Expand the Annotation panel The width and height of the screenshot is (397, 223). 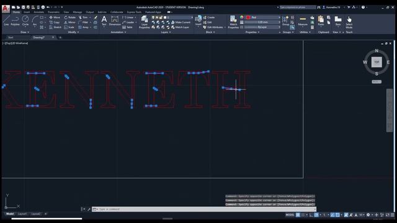[x=118, y=32]
